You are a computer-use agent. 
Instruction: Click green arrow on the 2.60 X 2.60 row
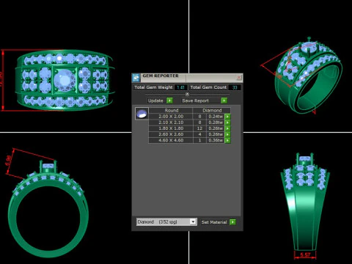coord(227,134)
